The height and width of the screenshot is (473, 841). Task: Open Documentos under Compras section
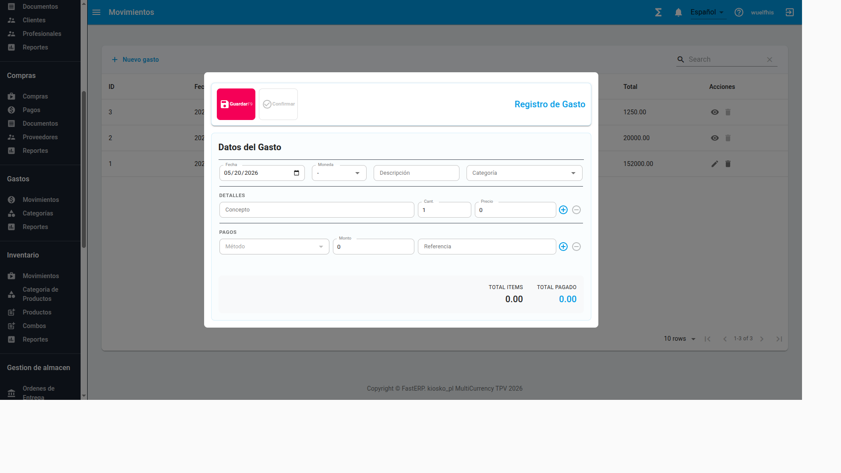point(40,124)
